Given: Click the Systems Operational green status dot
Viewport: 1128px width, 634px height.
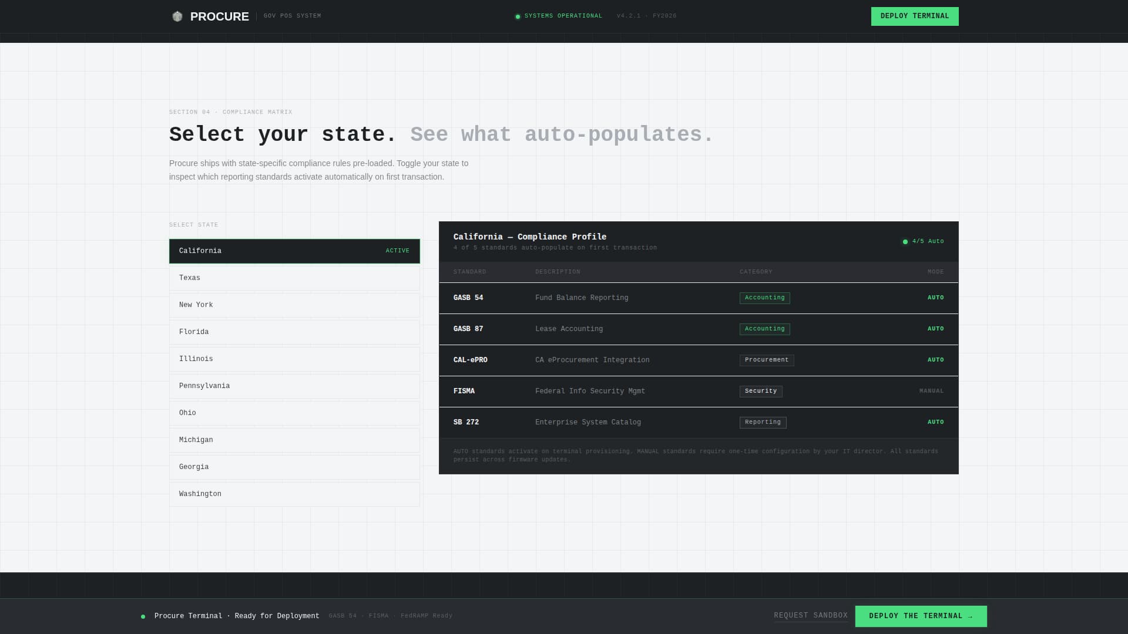Looking at the screenshot, I should click(518, 16).
